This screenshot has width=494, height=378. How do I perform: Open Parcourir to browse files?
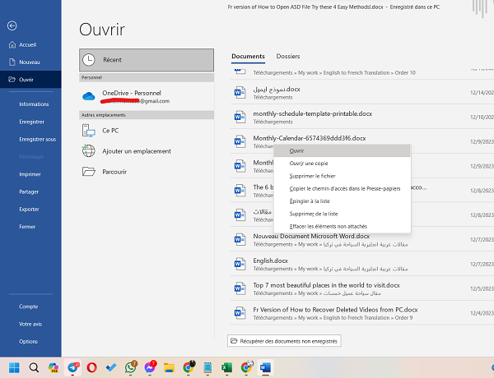point(147,172)
